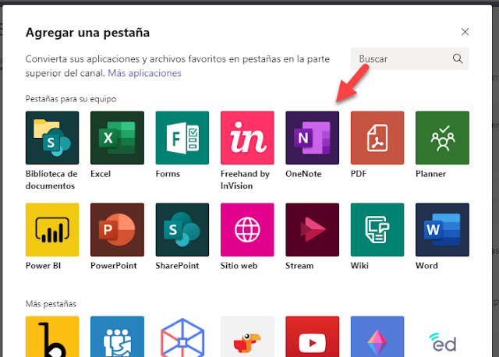Viewport: 499px width, 357px height.
Task: Choose the Planner app tile
Action: point(442,138)
